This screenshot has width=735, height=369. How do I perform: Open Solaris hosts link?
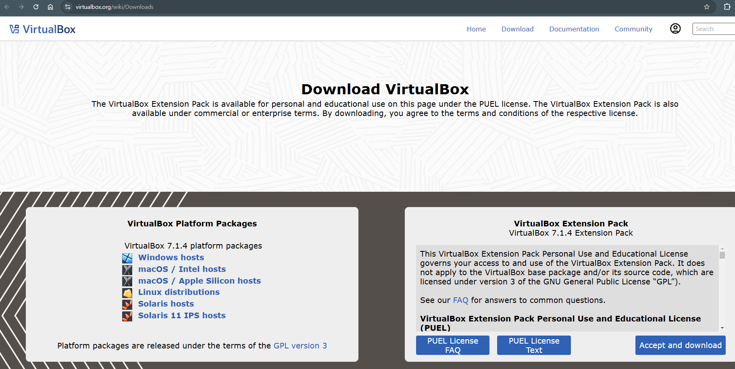166,304
